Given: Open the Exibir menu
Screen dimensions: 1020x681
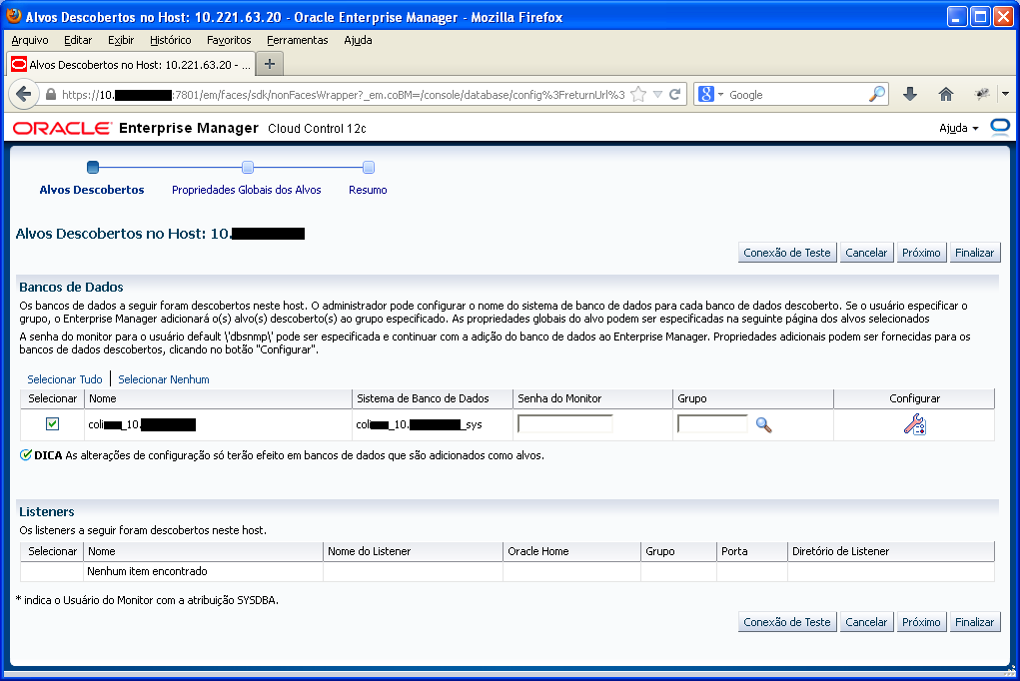Looking at the screenshot, I should click(x=121, y=40).
